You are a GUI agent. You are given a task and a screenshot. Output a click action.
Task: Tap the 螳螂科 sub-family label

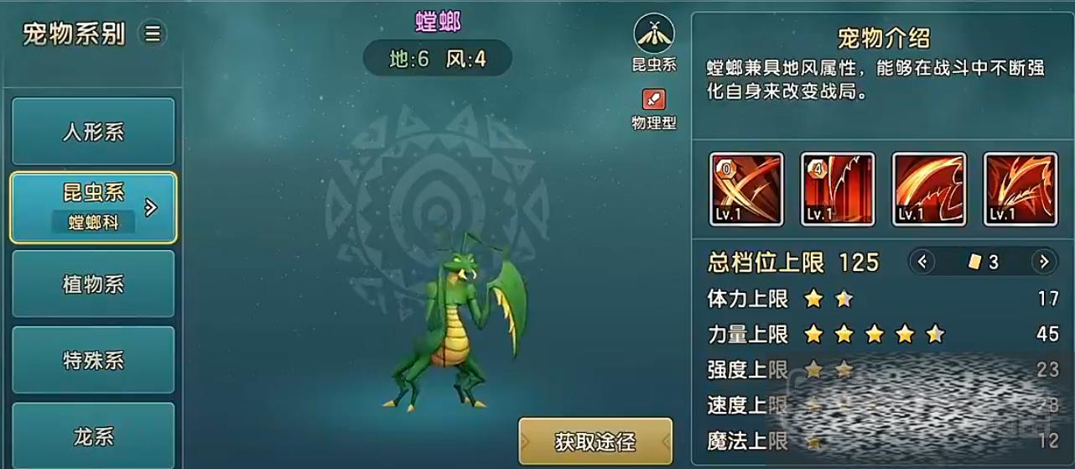click(93, 222)
